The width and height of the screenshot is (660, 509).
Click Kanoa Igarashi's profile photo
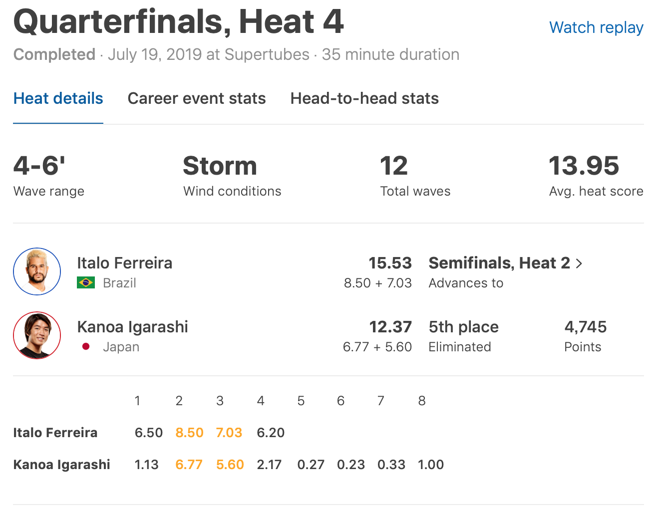coord(37,335)
